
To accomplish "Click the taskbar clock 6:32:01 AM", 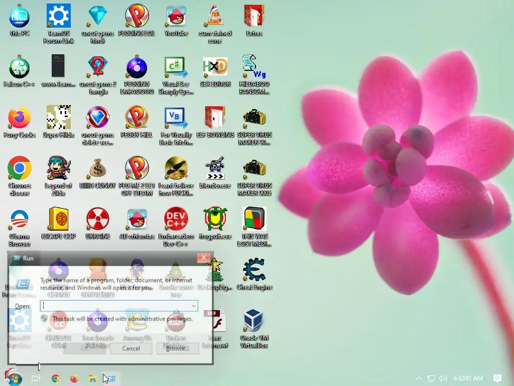I will tap(468, 378).
